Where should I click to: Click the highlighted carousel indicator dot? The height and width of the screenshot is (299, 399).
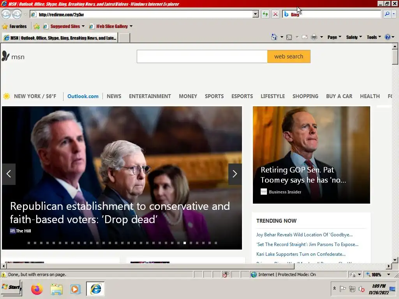(x=185, y=243)
